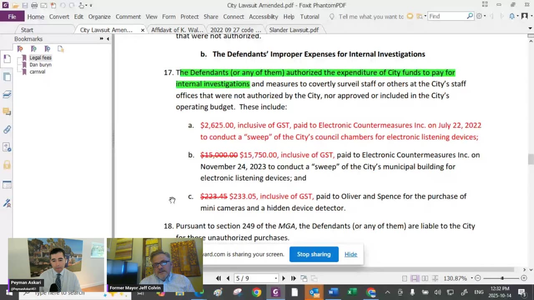534x300 pixels.
Task: Close the City Lawsuit Amended tab
Action: pos(143,30)
